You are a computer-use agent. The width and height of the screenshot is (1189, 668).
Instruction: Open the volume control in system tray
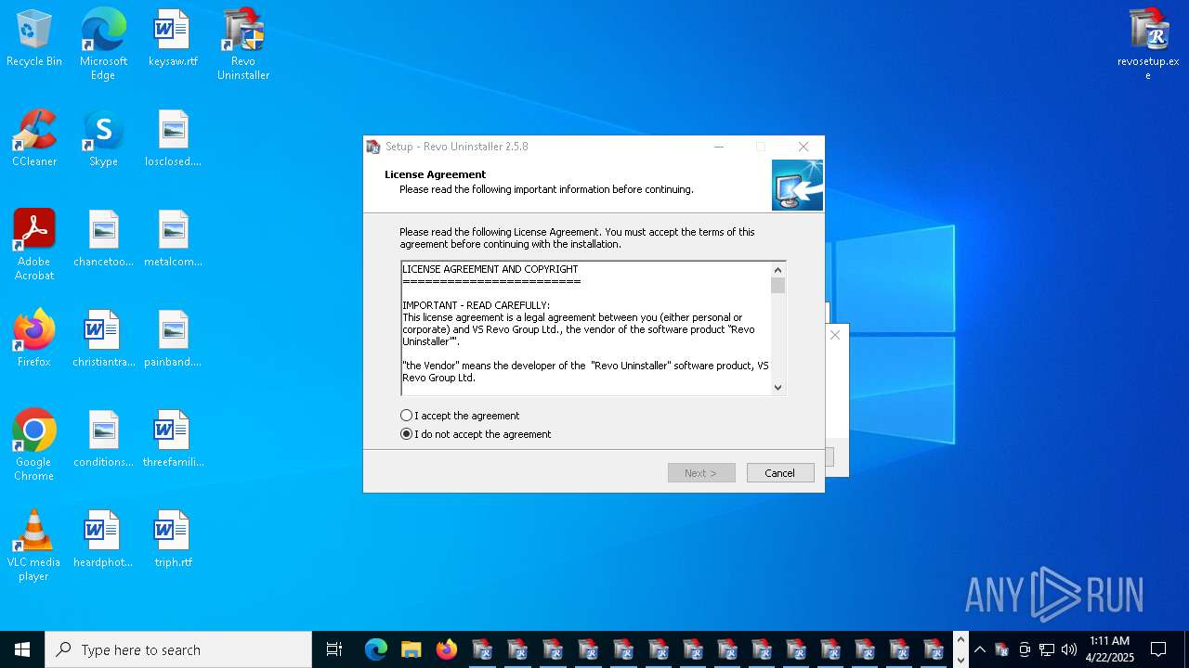[1068, 649]
